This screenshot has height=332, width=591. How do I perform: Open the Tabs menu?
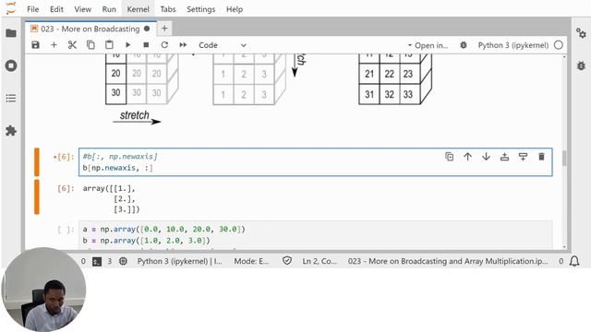click(168, 9)
